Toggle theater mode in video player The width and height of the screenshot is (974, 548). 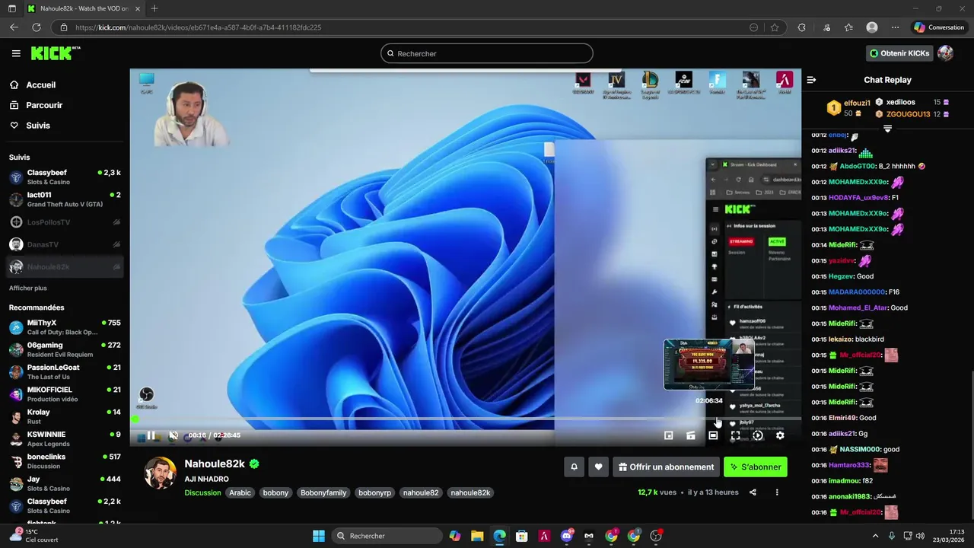pos(713,435)
